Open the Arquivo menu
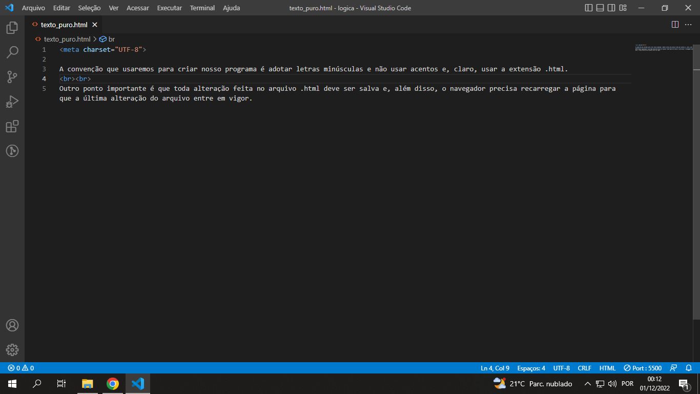700x394 pixels. 33,8
